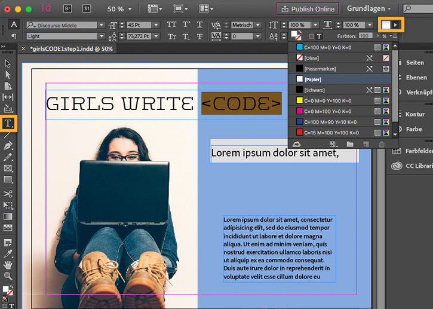
Task: Expand the Light font style dropdown
Action: tap(101, 36)
